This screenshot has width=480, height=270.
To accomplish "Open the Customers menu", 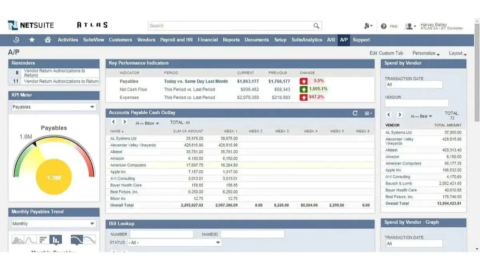I will point(120,40).
